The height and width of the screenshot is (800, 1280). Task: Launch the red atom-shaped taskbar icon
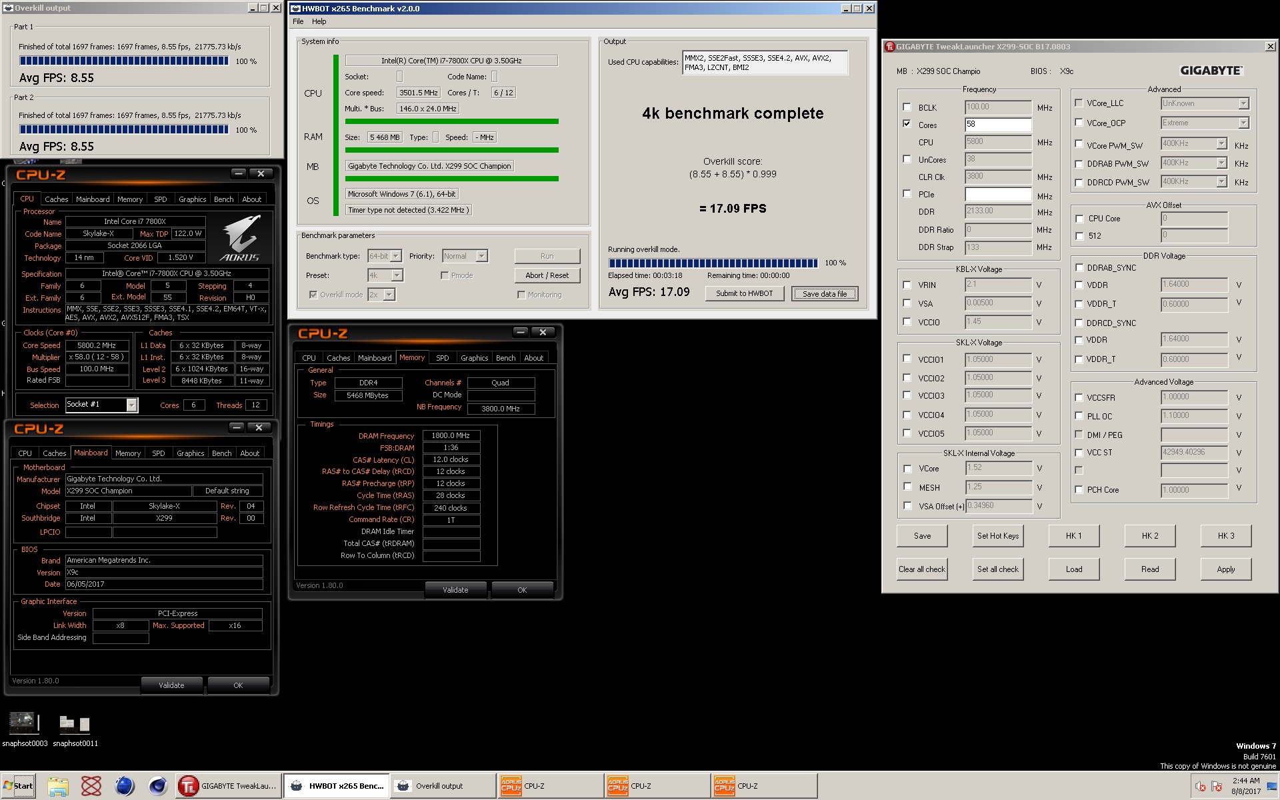click(91, 786)
